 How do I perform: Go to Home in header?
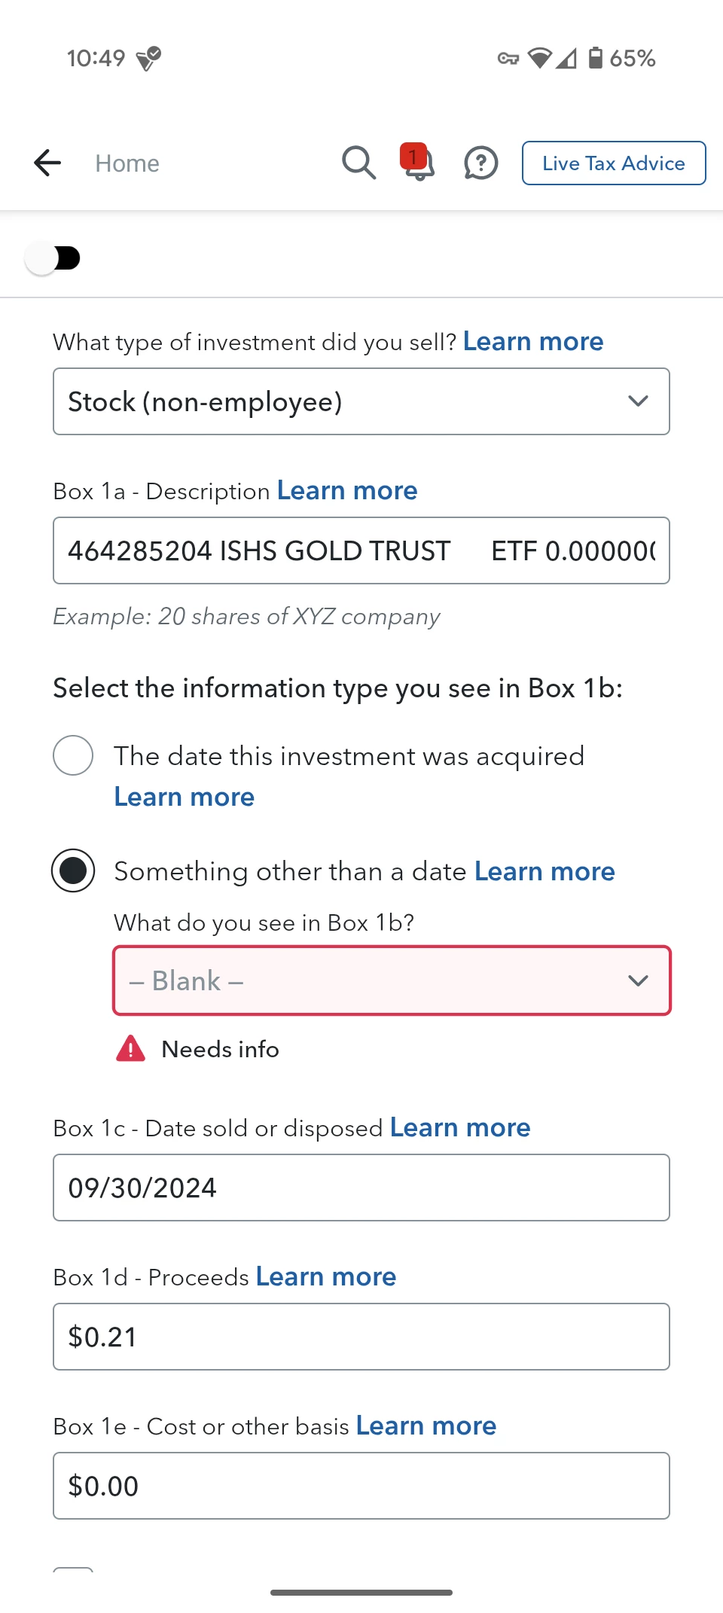[127, 163]
